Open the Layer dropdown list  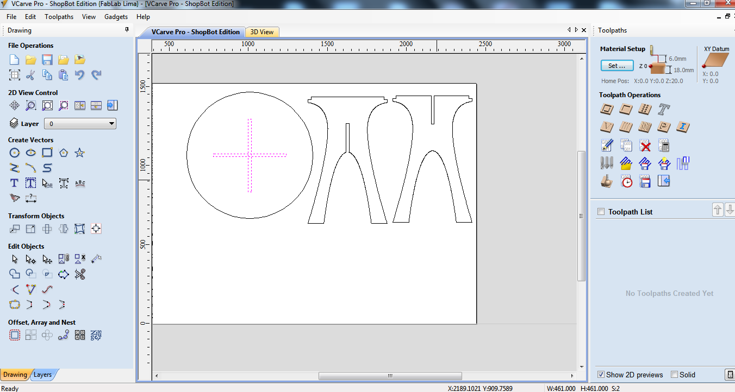[80, 124]
